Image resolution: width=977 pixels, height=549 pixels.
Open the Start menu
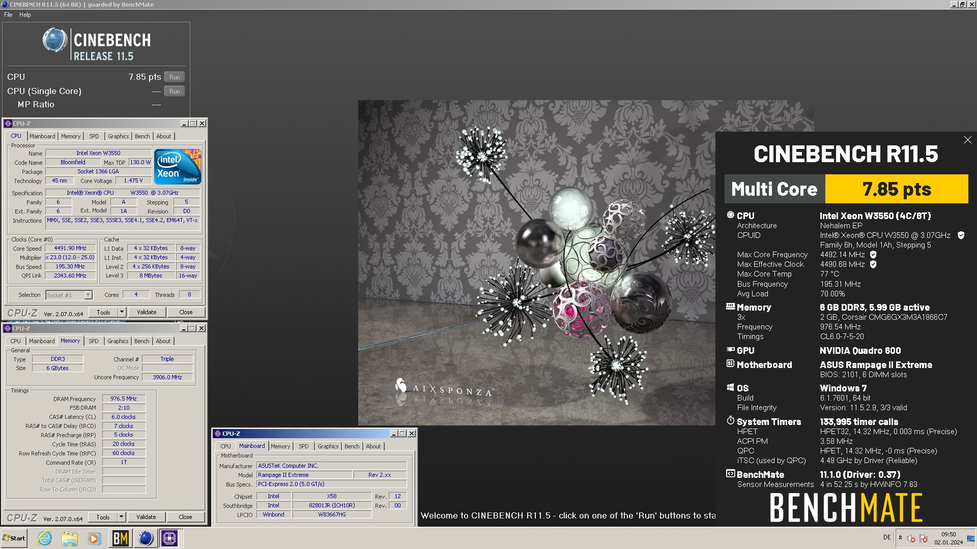(x=14, y=538)
